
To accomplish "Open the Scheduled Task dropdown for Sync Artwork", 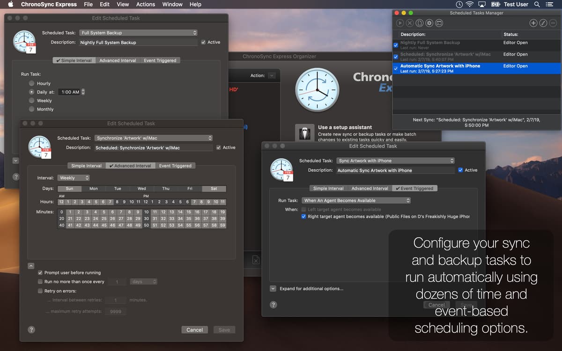I will click(154, 138).
